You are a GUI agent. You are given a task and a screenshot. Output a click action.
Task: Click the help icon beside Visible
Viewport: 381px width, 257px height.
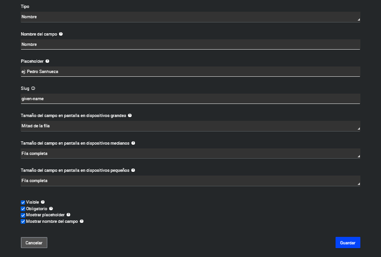tap(43, 202)
